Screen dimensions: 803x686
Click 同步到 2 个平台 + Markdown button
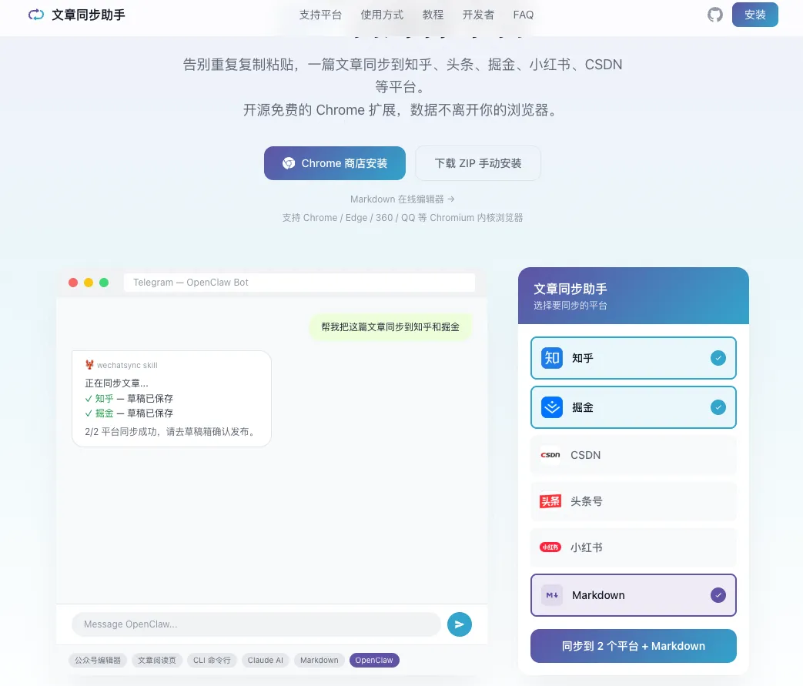pos(634,645)
